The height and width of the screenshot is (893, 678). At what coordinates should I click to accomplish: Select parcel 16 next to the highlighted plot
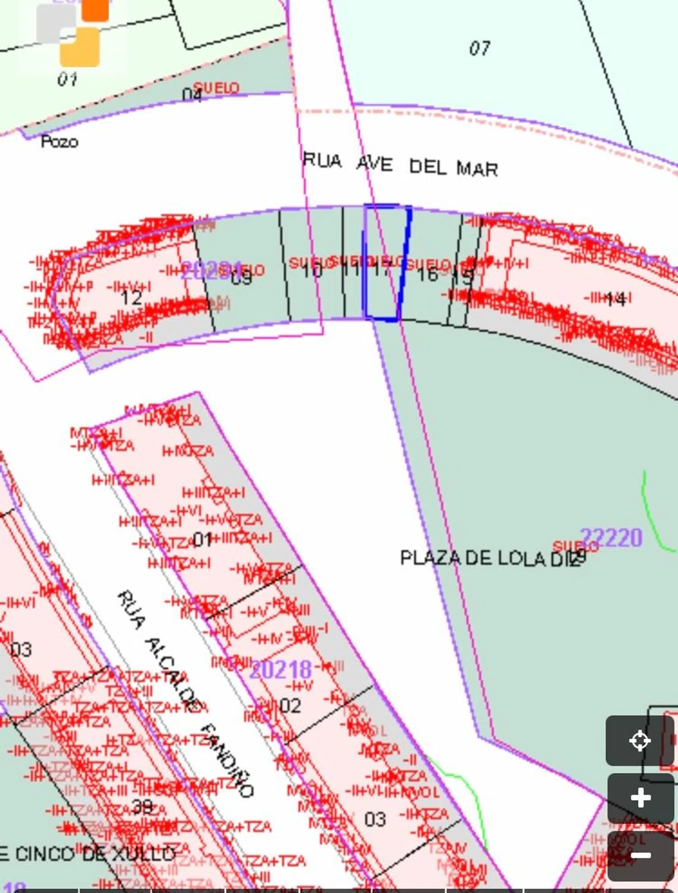click(x=428, y=274)
